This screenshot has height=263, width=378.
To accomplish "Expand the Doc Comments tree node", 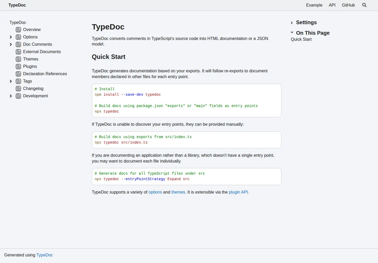I will 11,44.
